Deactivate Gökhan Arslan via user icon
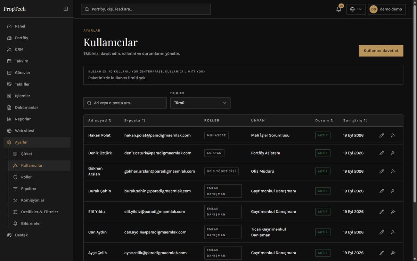417x261 pixels. click(393, 171)
